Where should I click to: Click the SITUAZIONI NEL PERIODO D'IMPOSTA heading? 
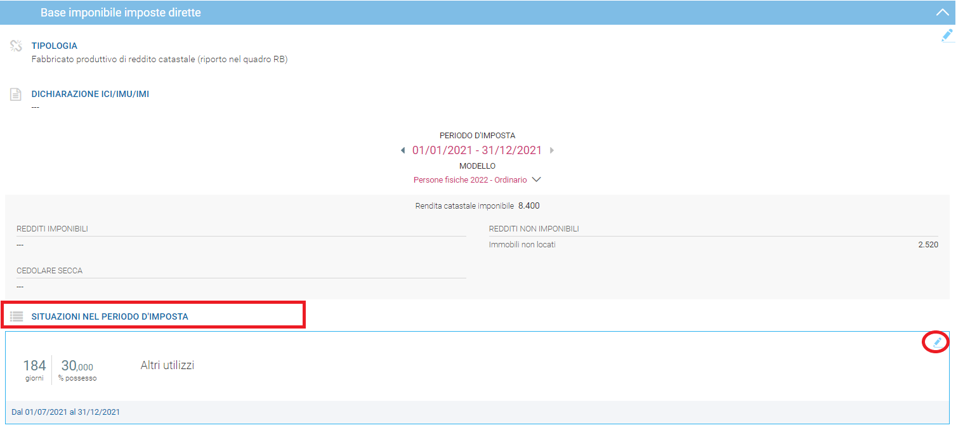pos(110,316)
